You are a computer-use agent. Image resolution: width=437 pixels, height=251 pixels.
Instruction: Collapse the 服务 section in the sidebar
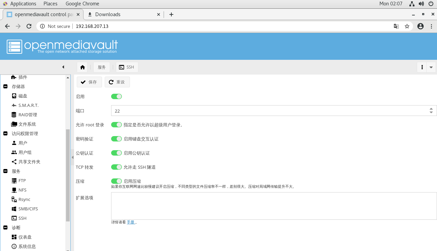(5, 171)
